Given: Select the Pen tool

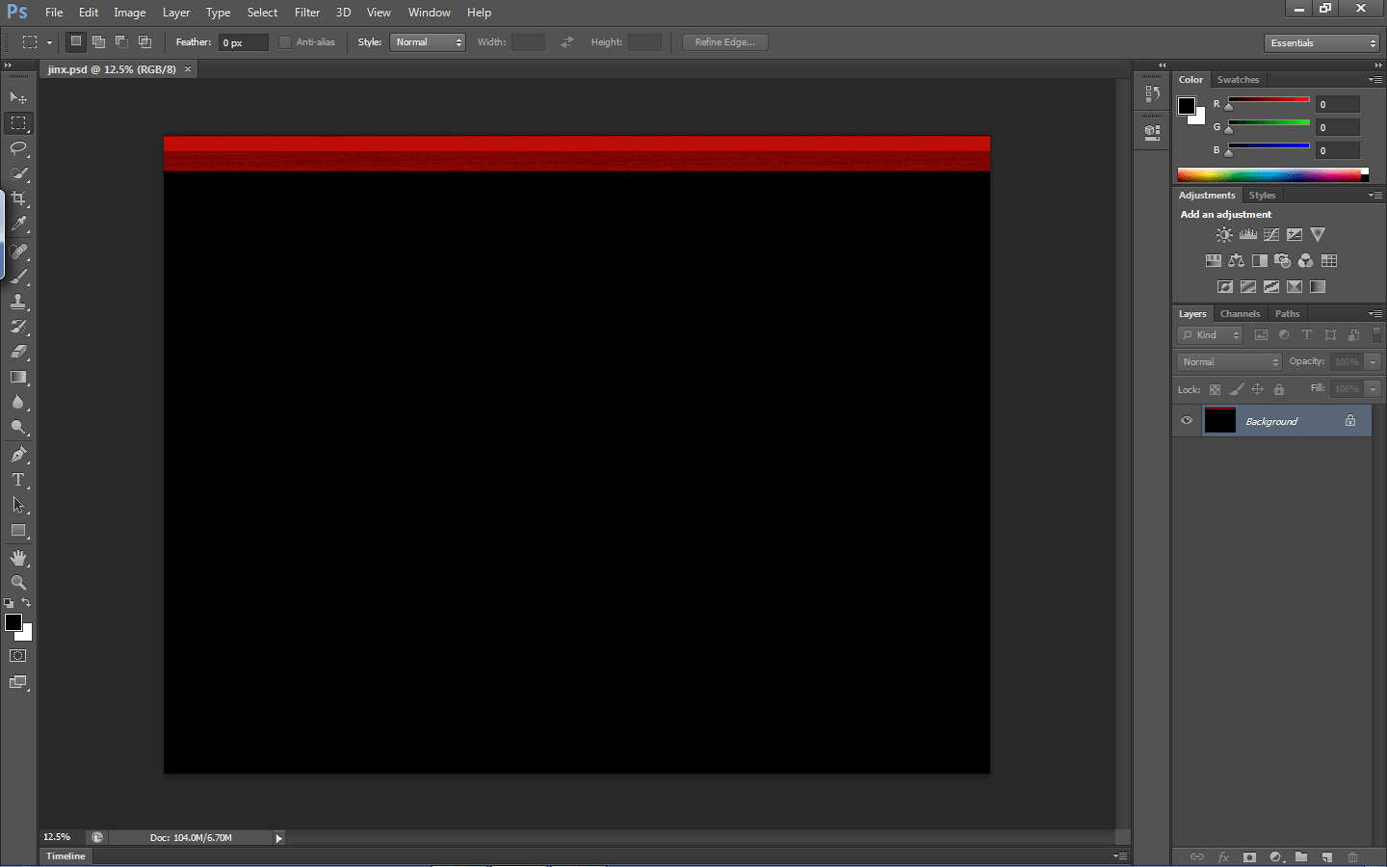Looking at the screenshot, I should pyautogui.click(x=18, y=454).
